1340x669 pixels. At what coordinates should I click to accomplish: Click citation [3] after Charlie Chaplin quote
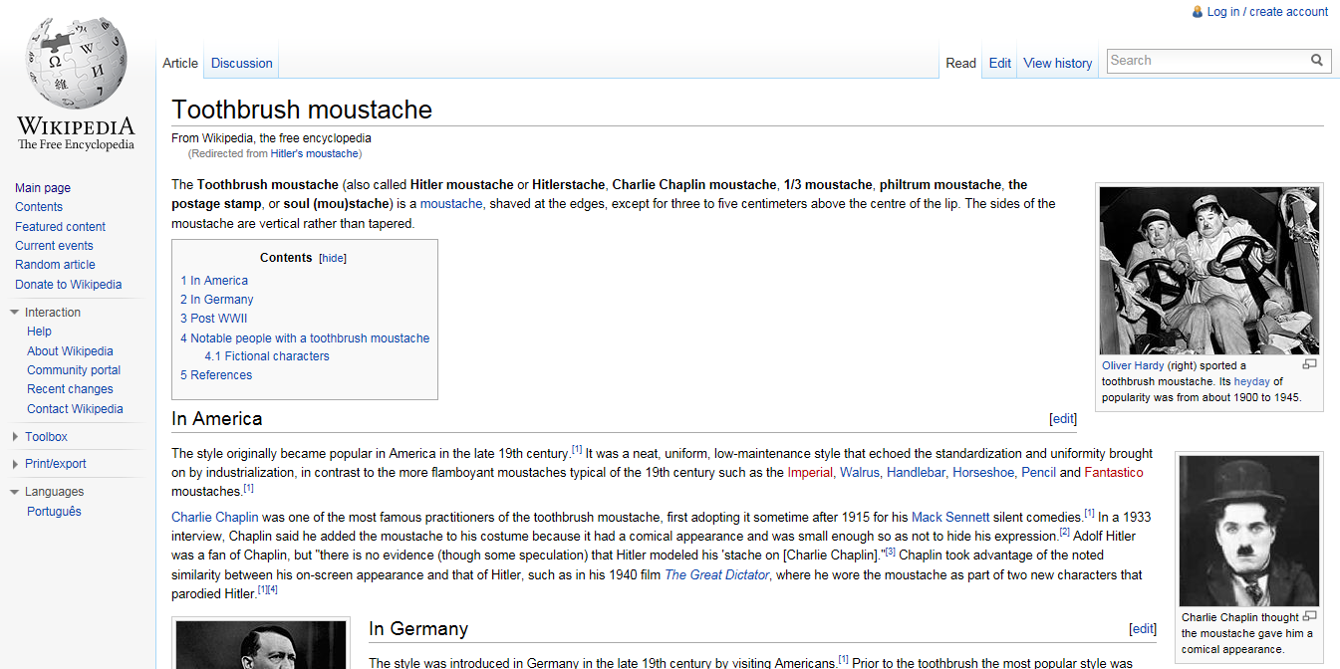click(x=891, y=551)
